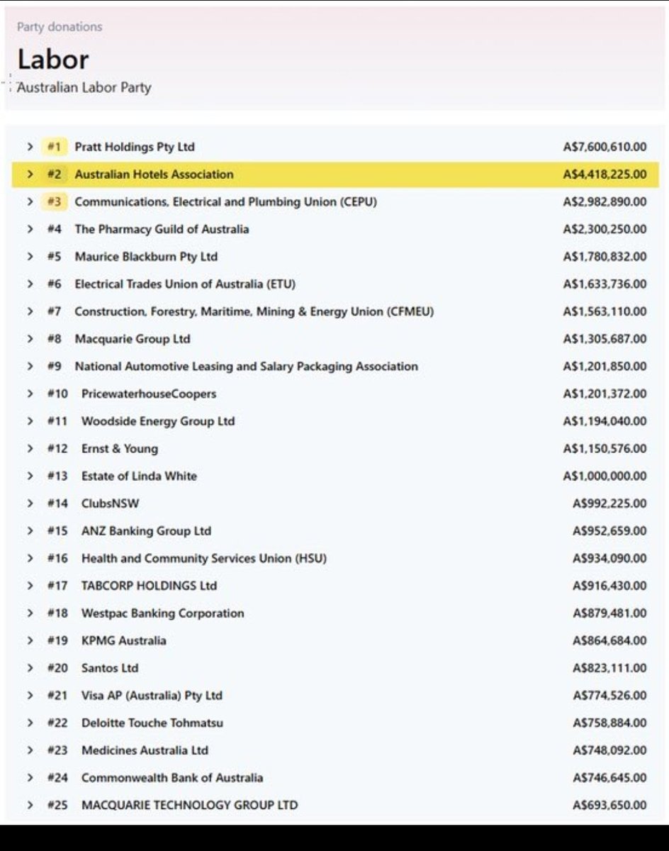
Task: Click the amount A$934,090.00
Action: click(x=609, y=559)
